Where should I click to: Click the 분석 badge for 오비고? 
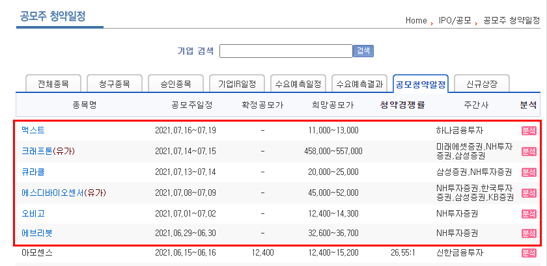pyautogui.click(x=529, y=214)
